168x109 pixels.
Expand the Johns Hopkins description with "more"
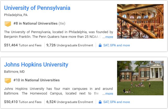click(109, 94)
